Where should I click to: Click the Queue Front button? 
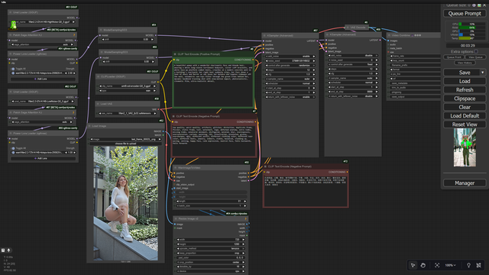click(x=454, y=57)
